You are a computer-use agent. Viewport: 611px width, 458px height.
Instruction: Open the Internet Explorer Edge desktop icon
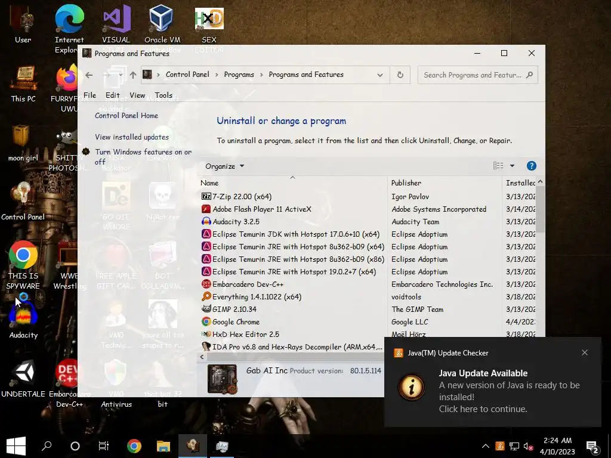point(69,29)
